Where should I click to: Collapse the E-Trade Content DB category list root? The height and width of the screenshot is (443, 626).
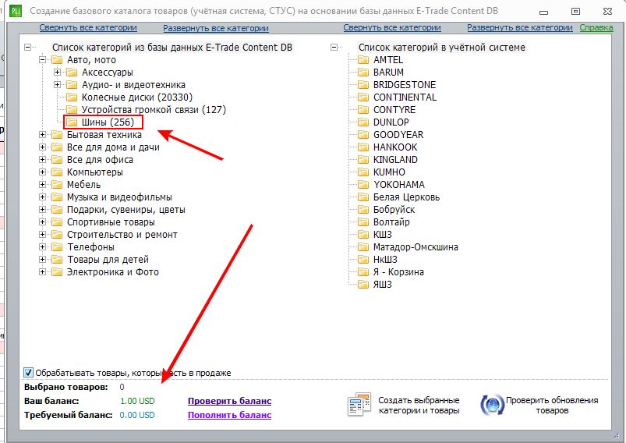27,47
